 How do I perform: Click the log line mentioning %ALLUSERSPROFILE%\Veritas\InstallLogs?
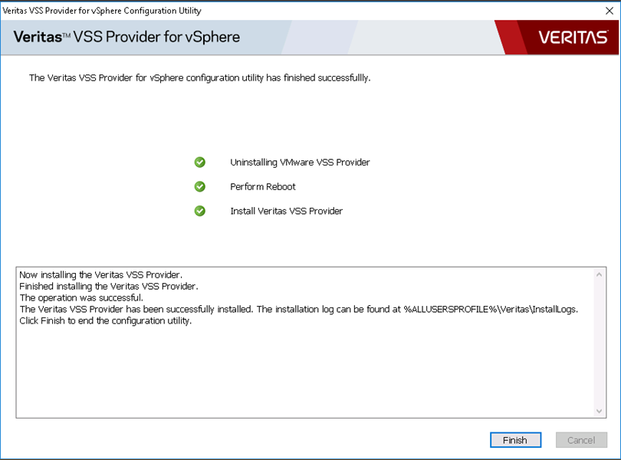[x=299, y=309]
